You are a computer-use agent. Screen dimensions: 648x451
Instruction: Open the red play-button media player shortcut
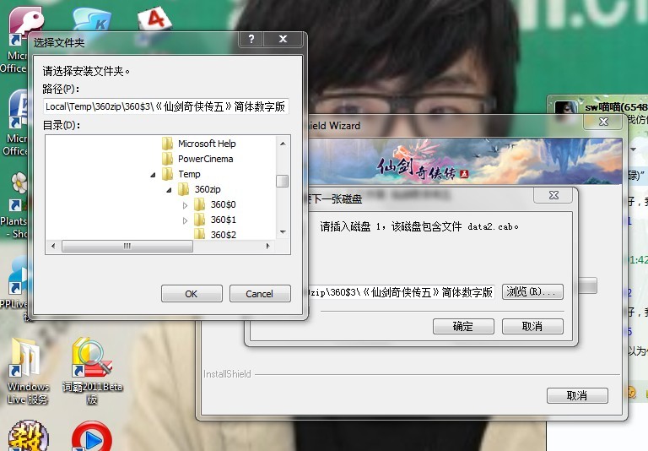coord(91,437)
